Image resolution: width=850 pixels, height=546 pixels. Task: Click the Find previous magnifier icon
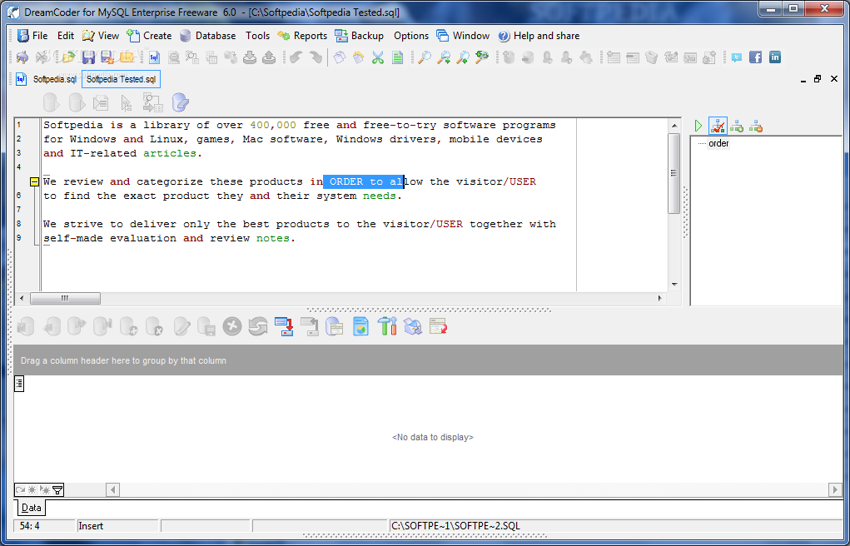click(x=463, y=57)
